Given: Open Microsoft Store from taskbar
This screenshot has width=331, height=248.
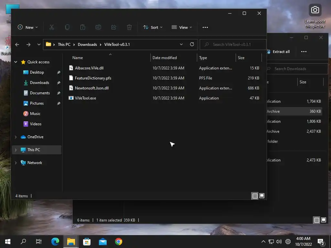Looking at the screenshot, I should [87, 242].
